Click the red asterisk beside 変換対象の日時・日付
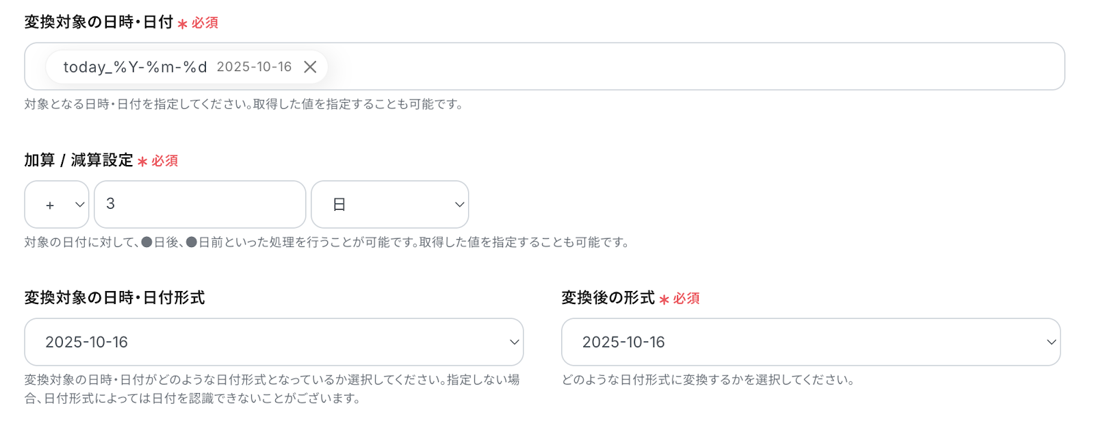This screenshot has width=1095, height=445. 183,24
